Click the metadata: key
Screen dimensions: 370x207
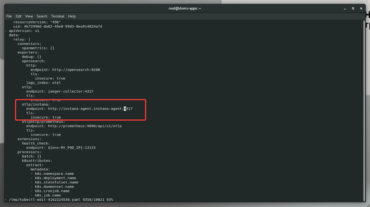tap(40, 169)
